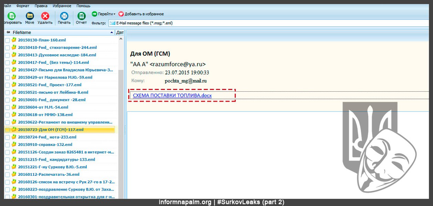Screen dimensions: 433x206
Task: Open the Избранное menu
Action: 62,6
